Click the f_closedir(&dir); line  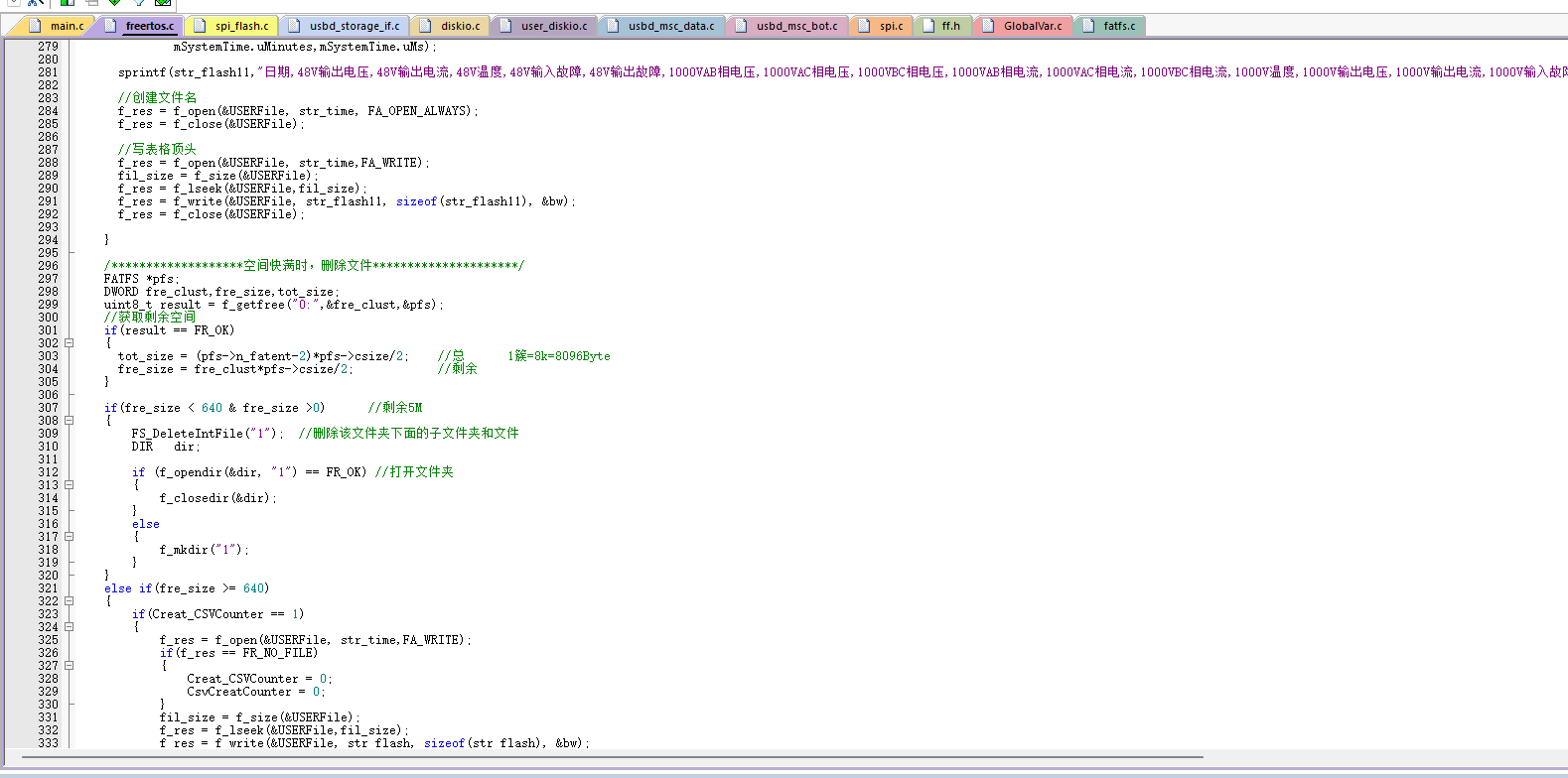tap(218, 498)
